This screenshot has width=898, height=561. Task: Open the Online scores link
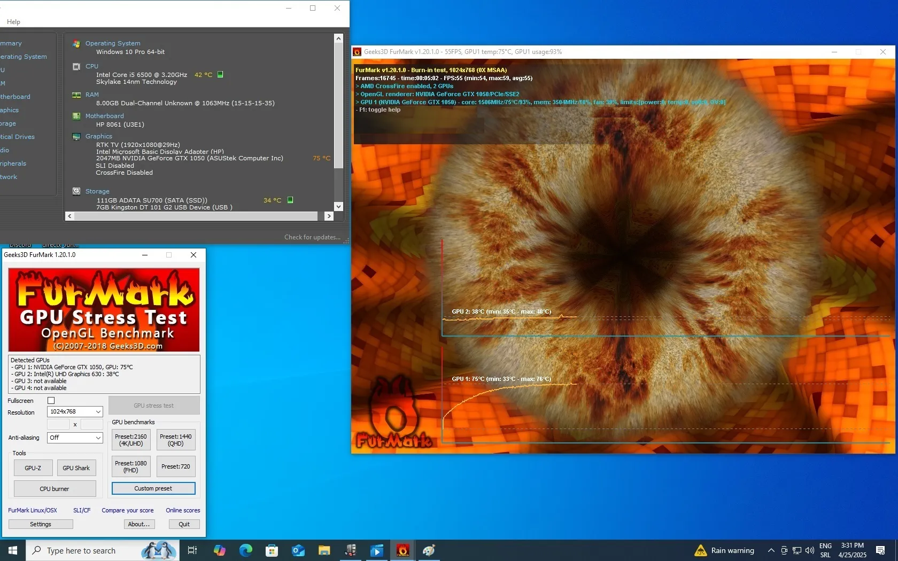pyautogui.click(x=183, y=510)
